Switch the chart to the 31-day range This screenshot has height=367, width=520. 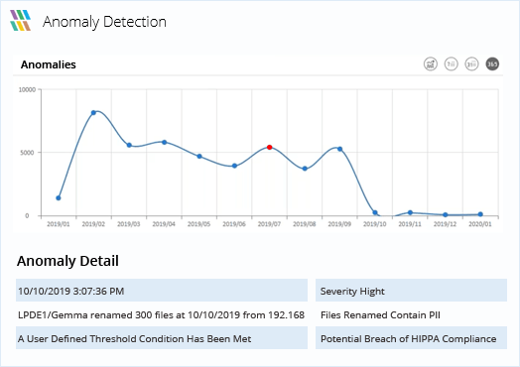tap(471, 64)
